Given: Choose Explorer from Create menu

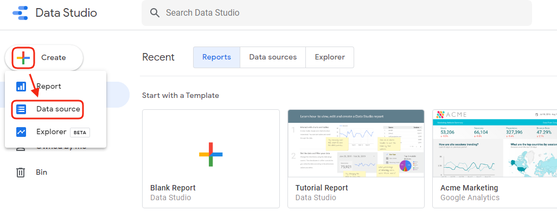Looking at the screenshot, I should coord(55,132).
